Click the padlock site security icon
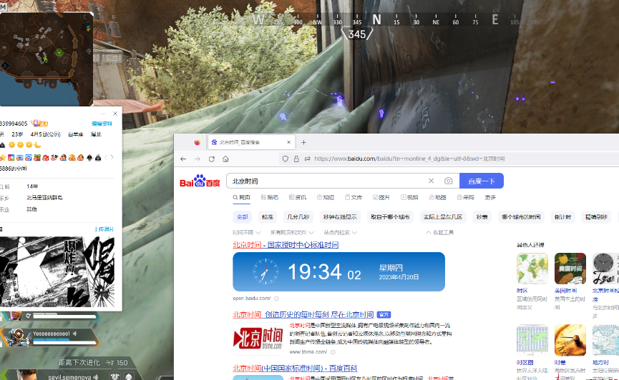This screenshot has height=380, width=619. tap(296, 159)
